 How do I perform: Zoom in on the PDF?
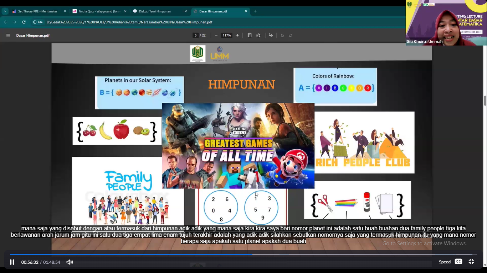tap(237, 35)
